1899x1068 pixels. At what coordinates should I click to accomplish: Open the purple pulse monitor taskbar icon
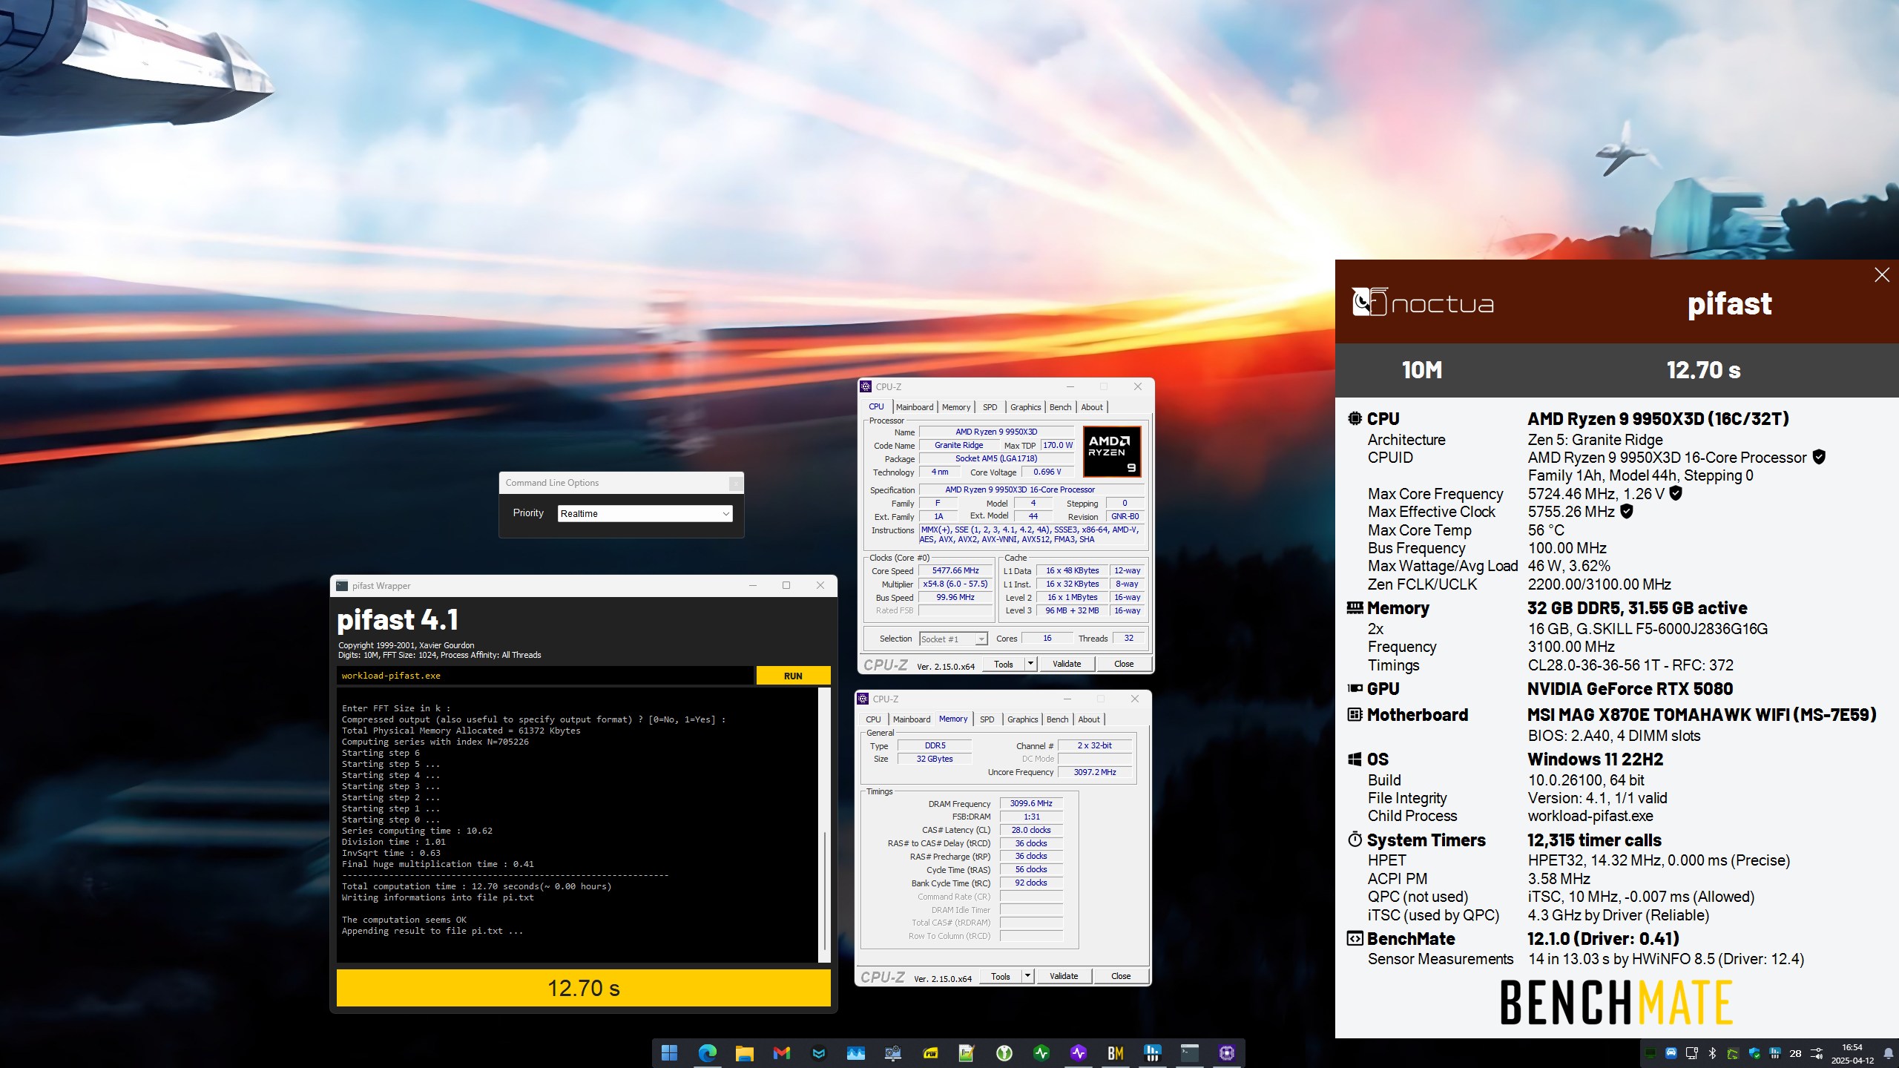point(1078,1052)
